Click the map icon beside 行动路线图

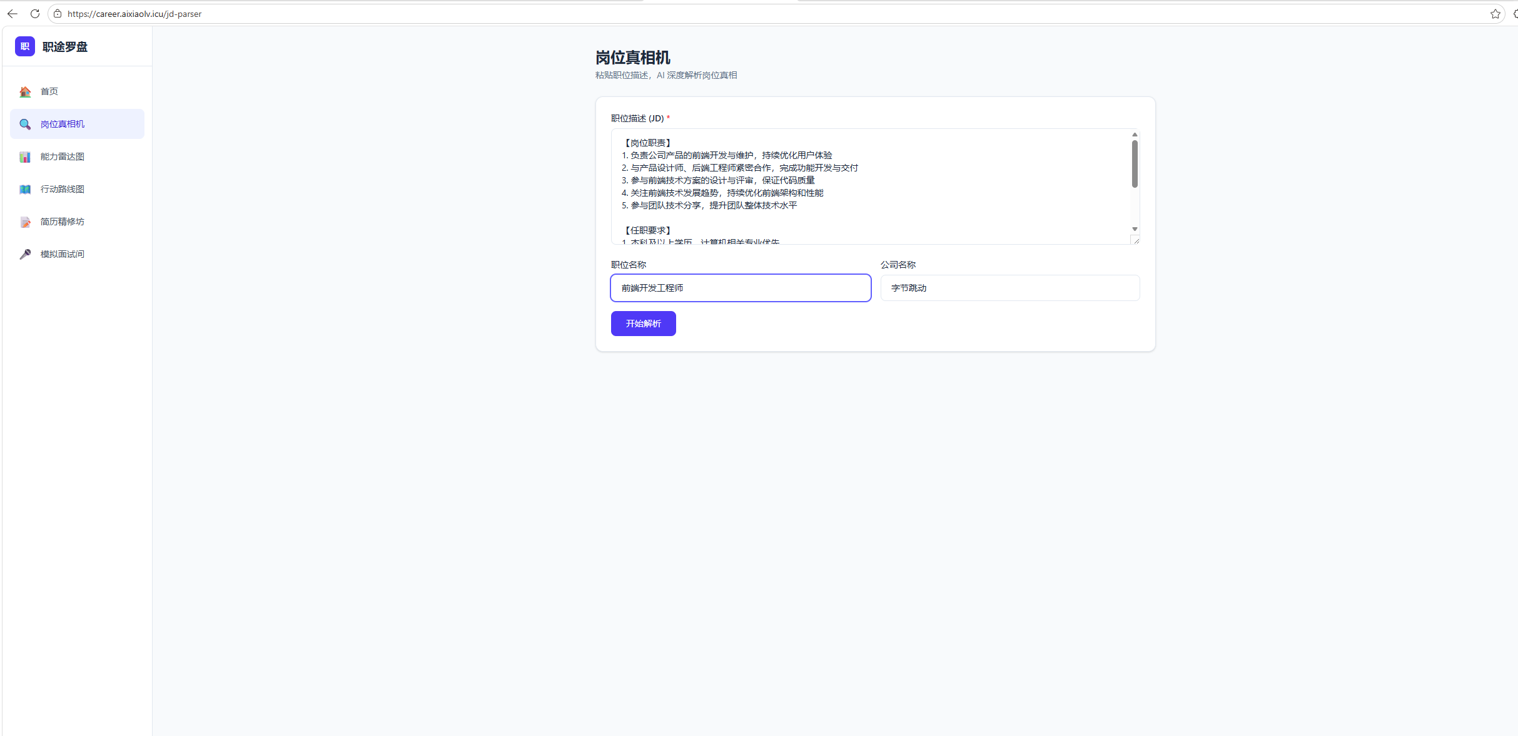(x=25, y=190)
